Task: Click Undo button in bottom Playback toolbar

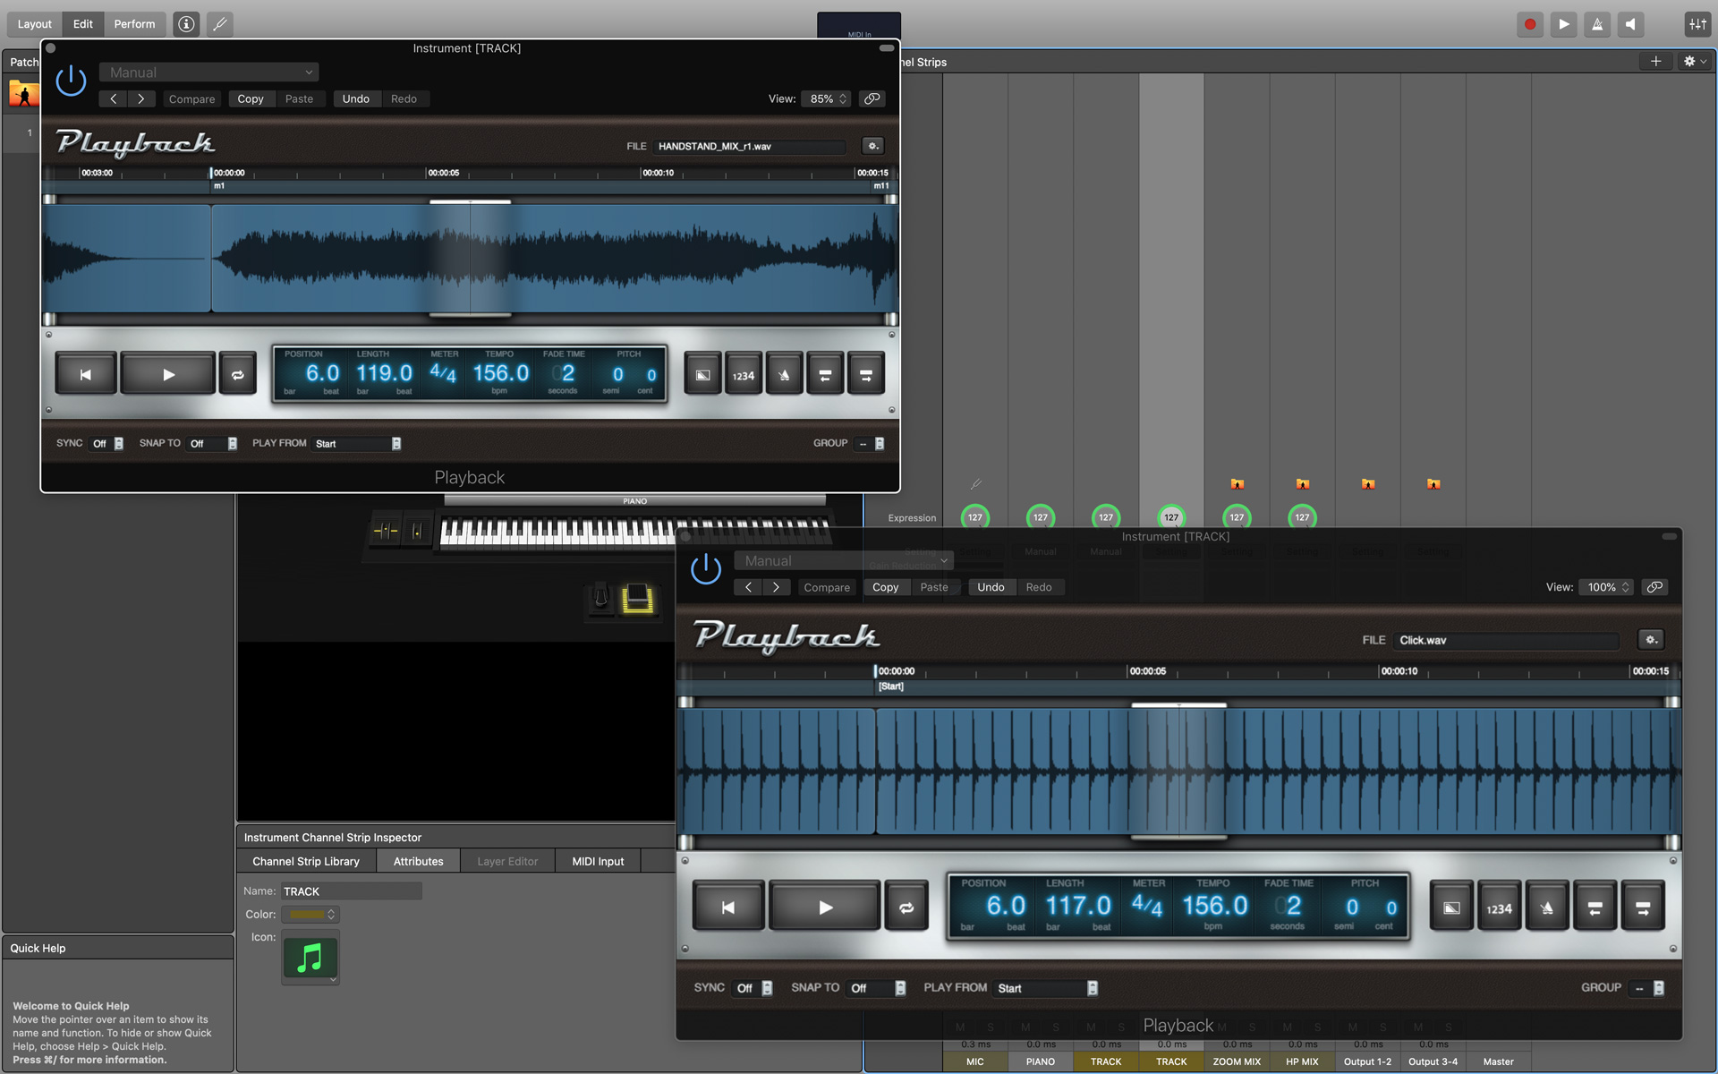Action: (990, 586)
